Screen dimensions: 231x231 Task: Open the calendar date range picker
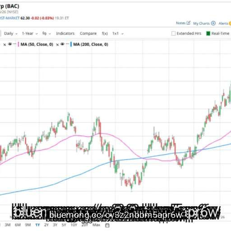[x=107, y=225]
